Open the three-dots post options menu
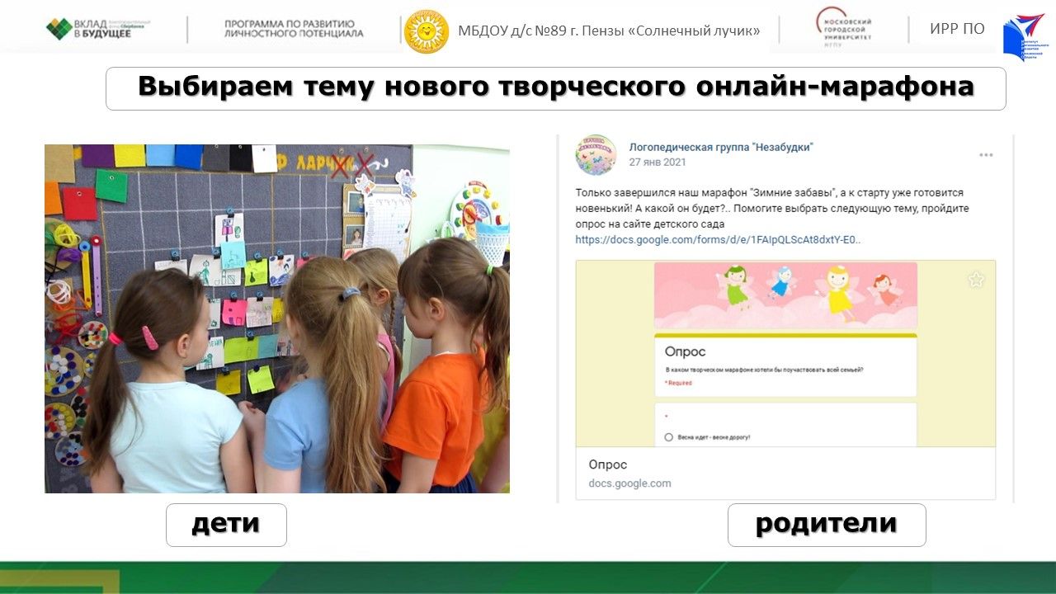Viewport: 1056px width, 594px height. click(x=986, y=155)
